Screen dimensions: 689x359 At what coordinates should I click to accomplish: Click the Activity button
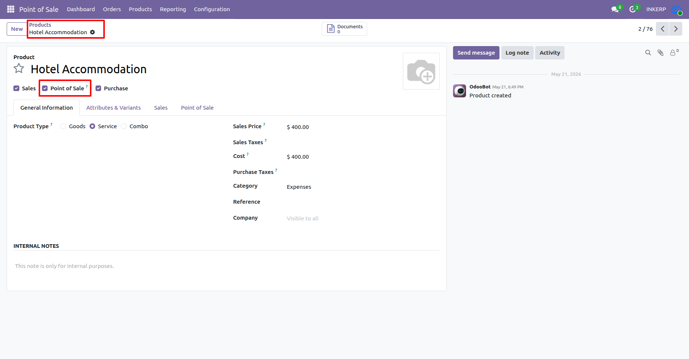pos(550,53)
